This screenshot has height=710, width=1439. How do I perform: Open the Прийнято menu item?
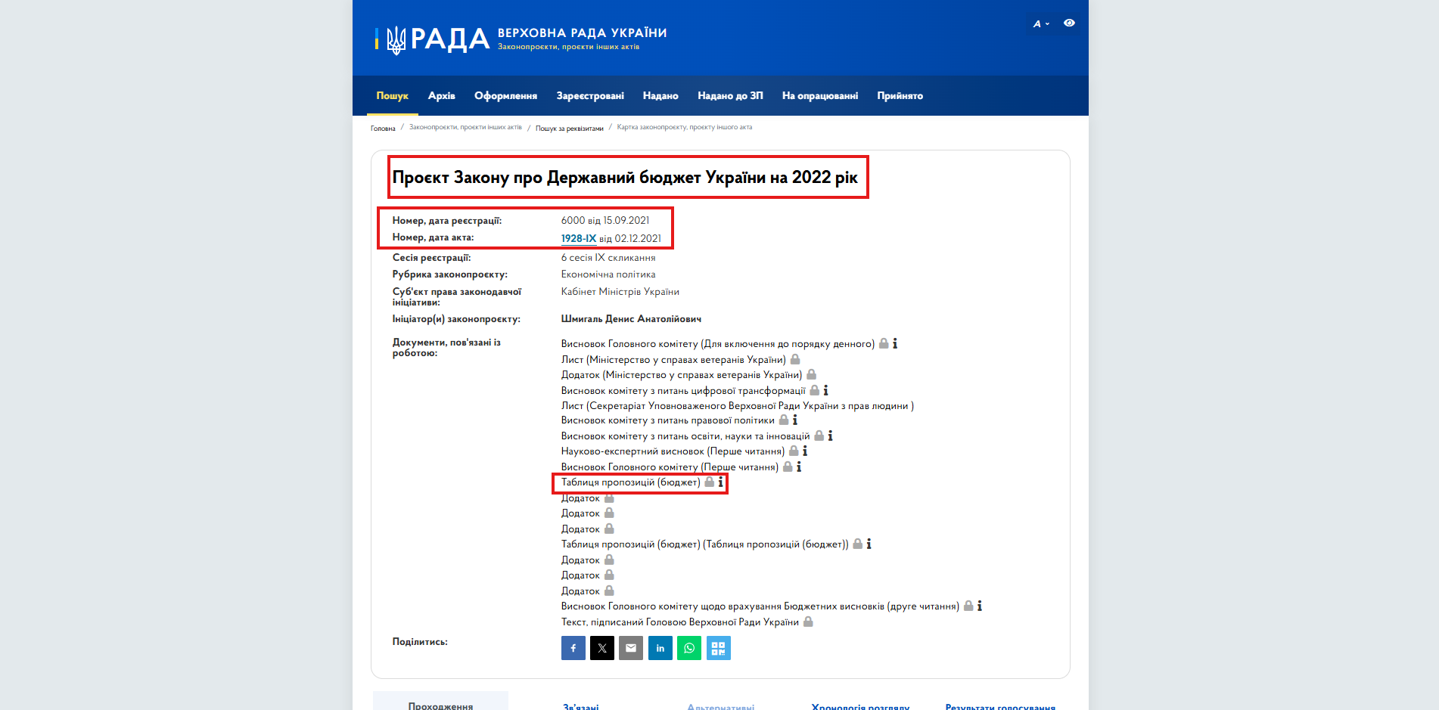(x=900, y=95)
